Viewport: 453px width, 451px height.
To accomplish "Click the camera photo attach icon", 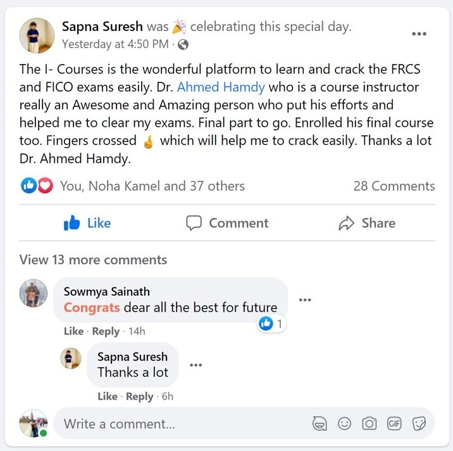I will (369, 424).
